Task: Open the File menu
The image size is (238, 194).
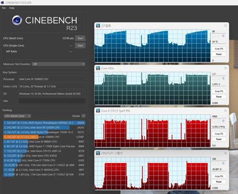Action: [x=4, y=8]
